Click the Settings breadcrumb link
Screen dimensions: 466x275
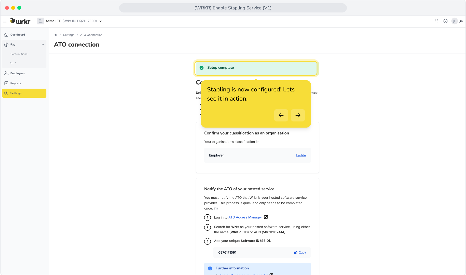point(69,35)
